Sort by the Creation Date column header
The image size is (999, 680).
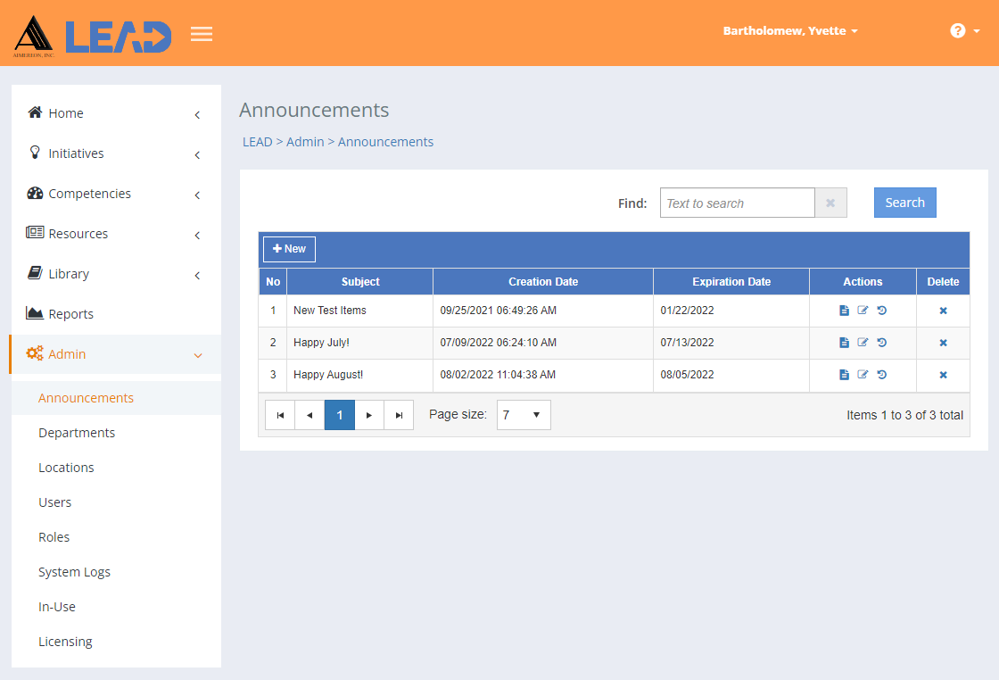pos(543,282)
